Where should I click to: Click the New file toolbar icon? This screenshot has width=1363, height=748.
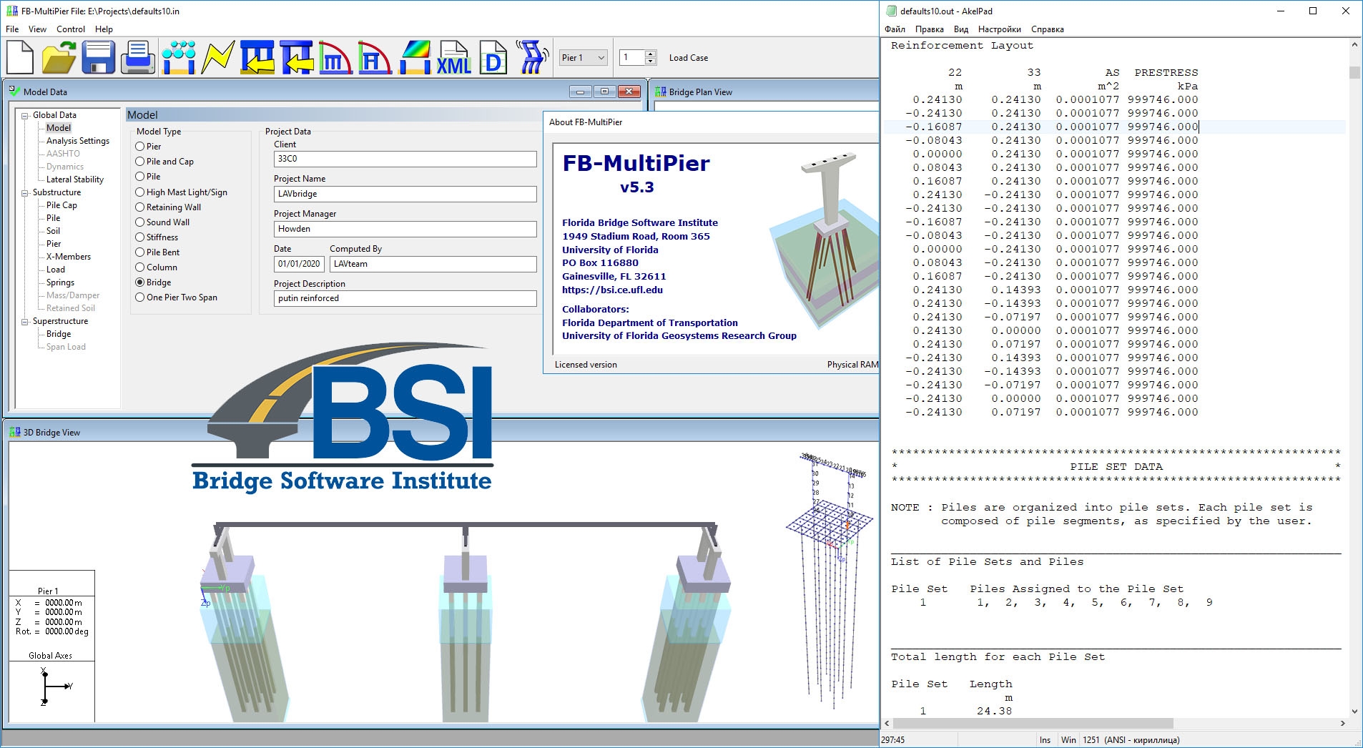[20, 57]
